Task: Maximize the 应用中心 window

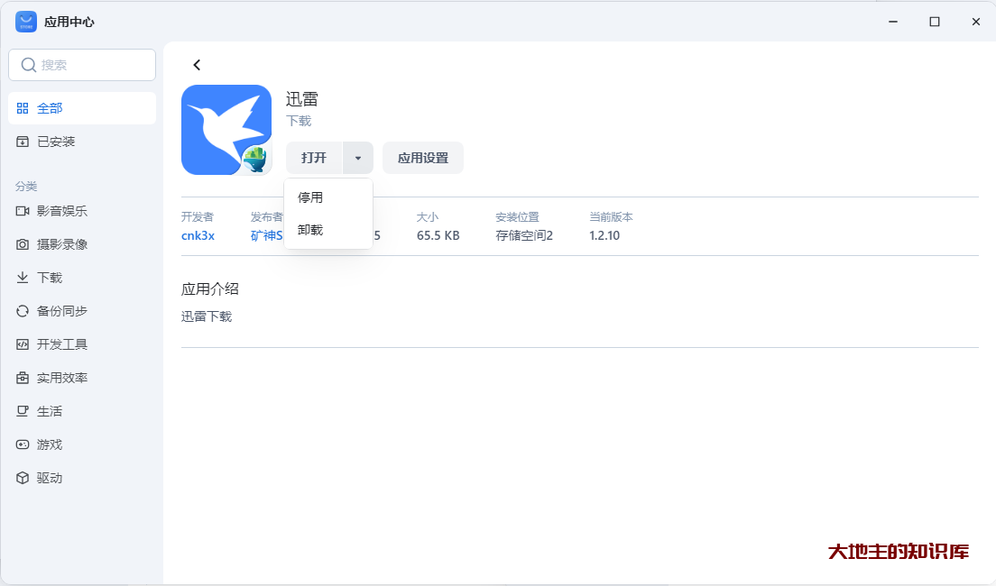Action: click(935, 22)
